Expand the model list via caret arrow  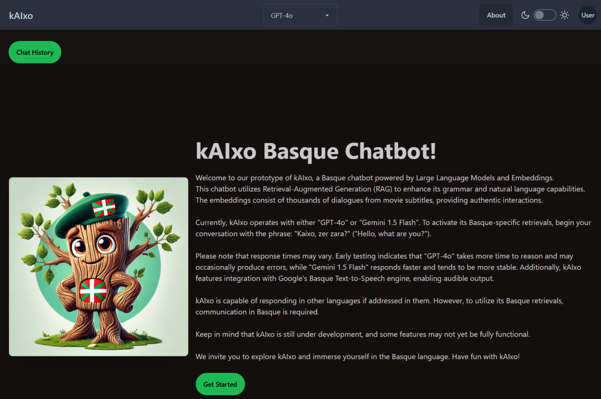(327, 15)
